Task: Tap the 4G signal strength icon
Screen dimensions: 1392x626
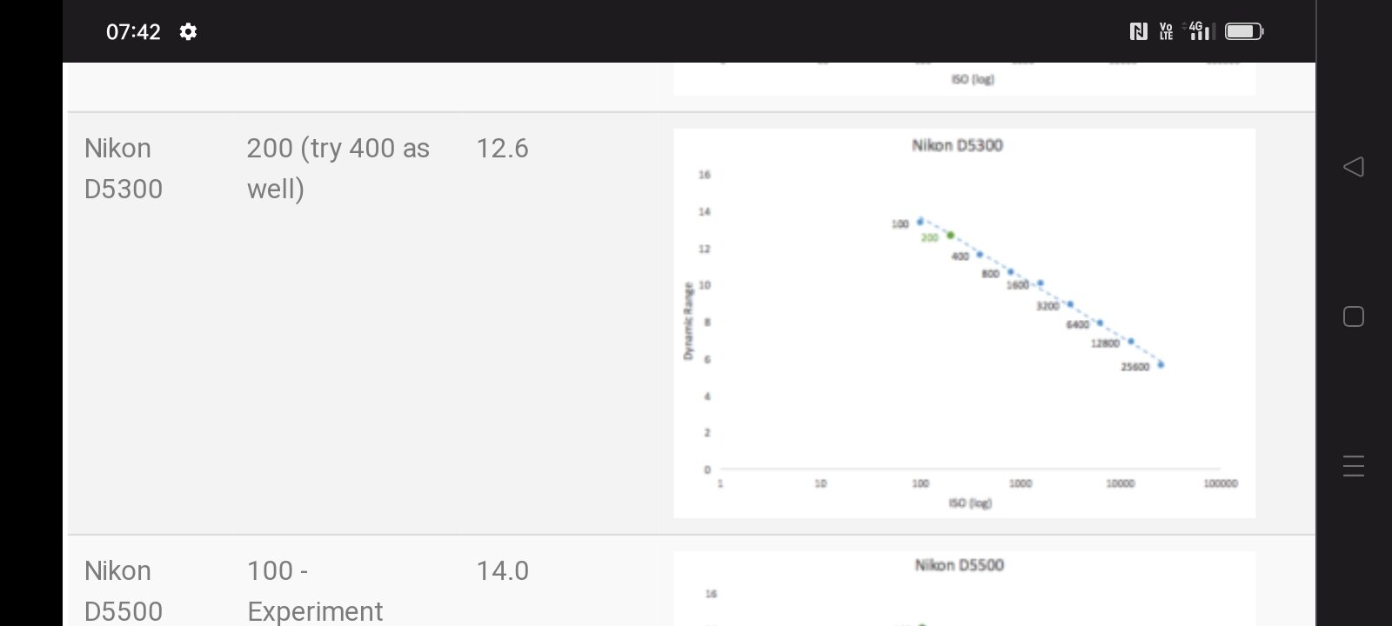Action: point(1200,31)
